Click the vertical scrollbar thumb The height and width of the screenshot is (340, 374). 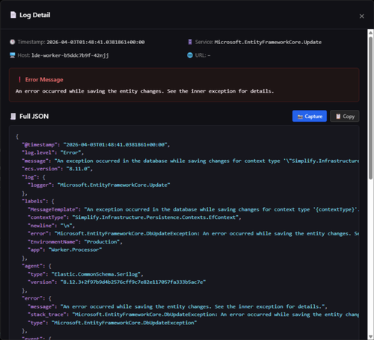[x=370, y=108]
